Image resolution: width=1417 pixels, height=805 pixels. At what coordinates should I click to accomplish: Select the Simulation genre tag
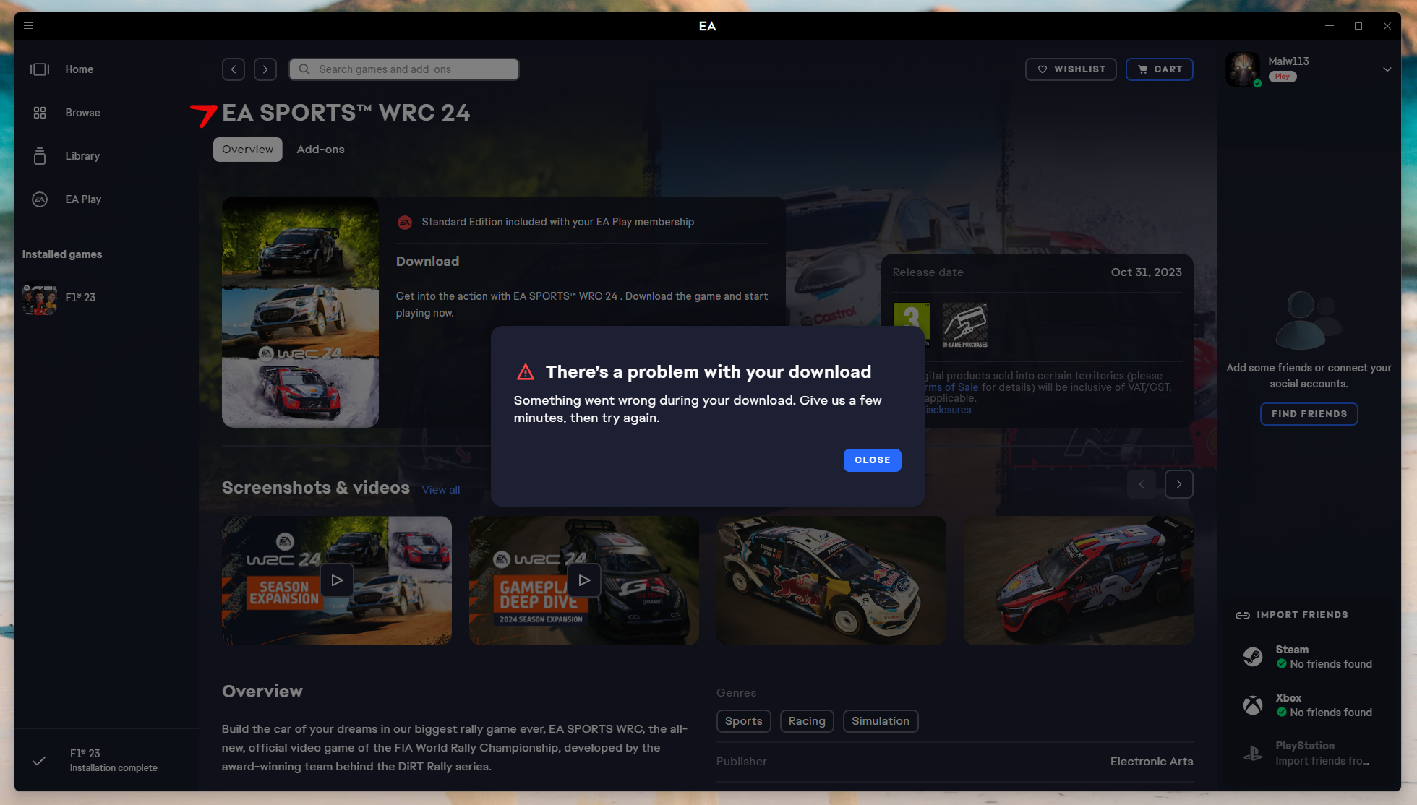pyautogui.click(x=880, y=721)
